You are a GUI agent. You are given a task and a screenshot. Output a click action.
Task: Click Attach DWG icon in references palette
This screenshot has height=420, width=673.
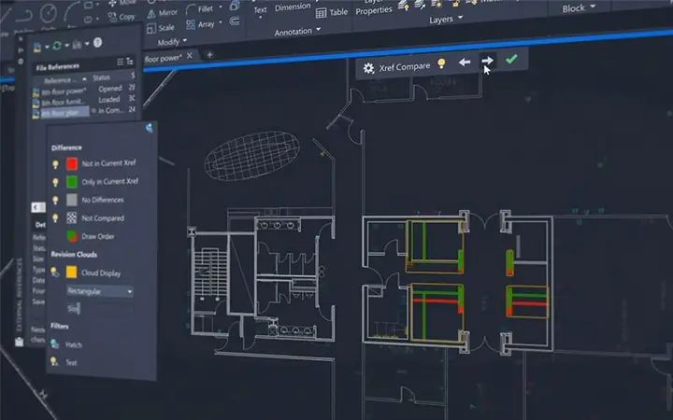37,48
